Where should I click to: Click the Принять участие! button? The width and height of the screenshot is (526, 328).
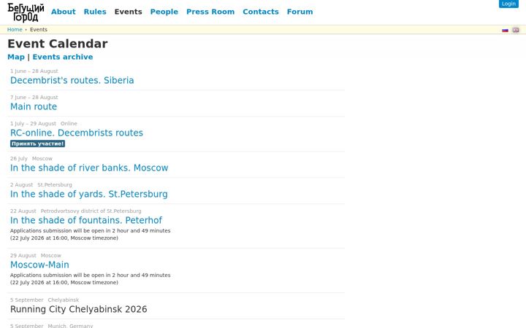tap(37, 144)
